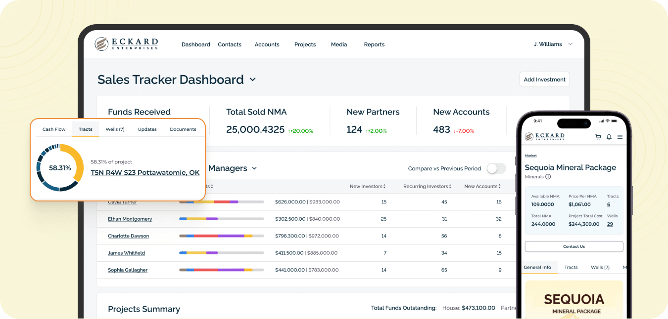Select Tracts tab on the phone
668x319 pixels.
pyautogui.click(x=571, y=267)
